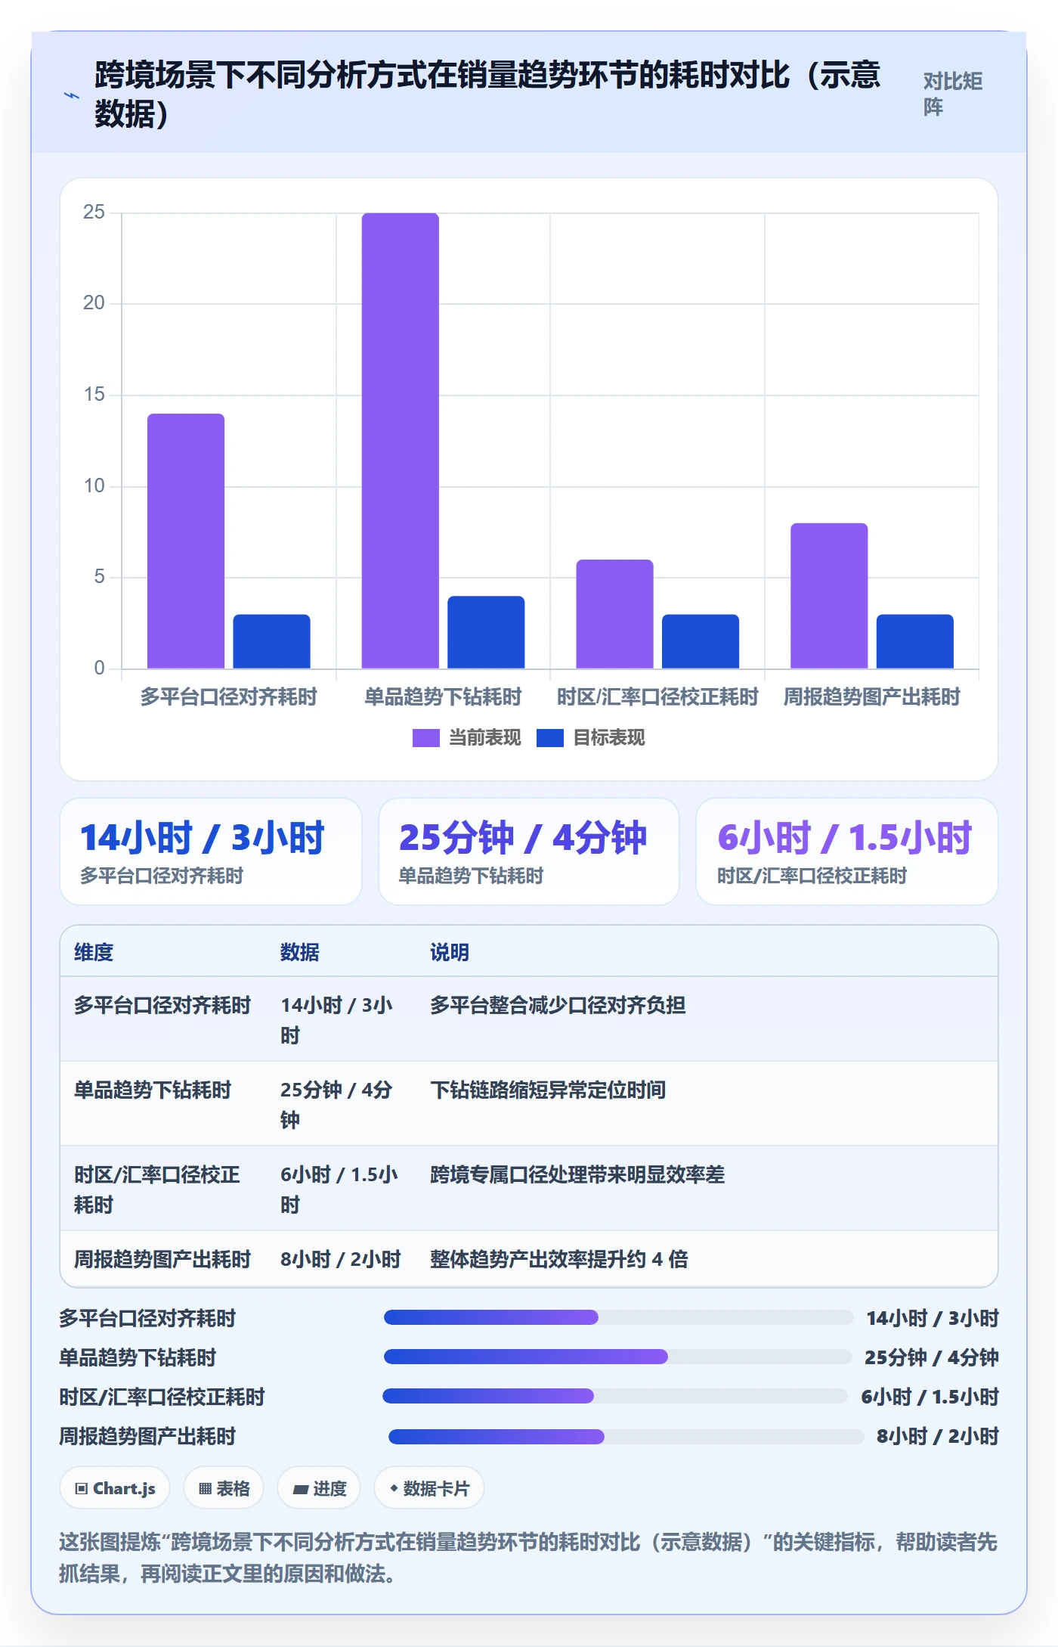Click the blue bar for 单品趋势下钻耗时
Viewport: 1058px width, 1647px height.
[486, 632]
